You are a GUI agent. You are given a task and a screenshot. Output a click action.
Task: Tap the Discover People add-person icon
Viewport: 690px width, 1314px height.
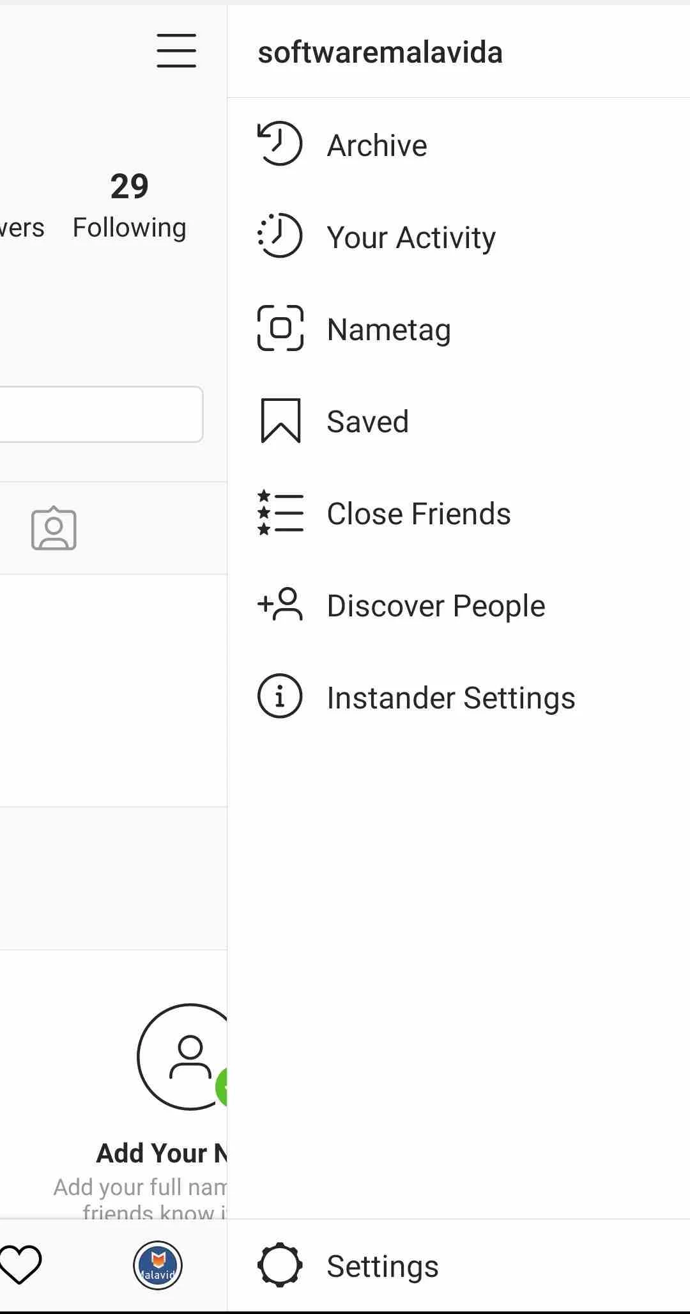click(280, 604)
